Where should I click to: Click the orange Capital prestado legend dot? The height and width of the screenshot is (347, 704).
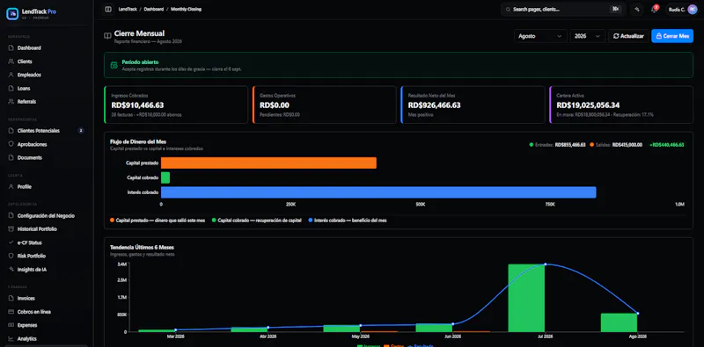coord(113,220)
